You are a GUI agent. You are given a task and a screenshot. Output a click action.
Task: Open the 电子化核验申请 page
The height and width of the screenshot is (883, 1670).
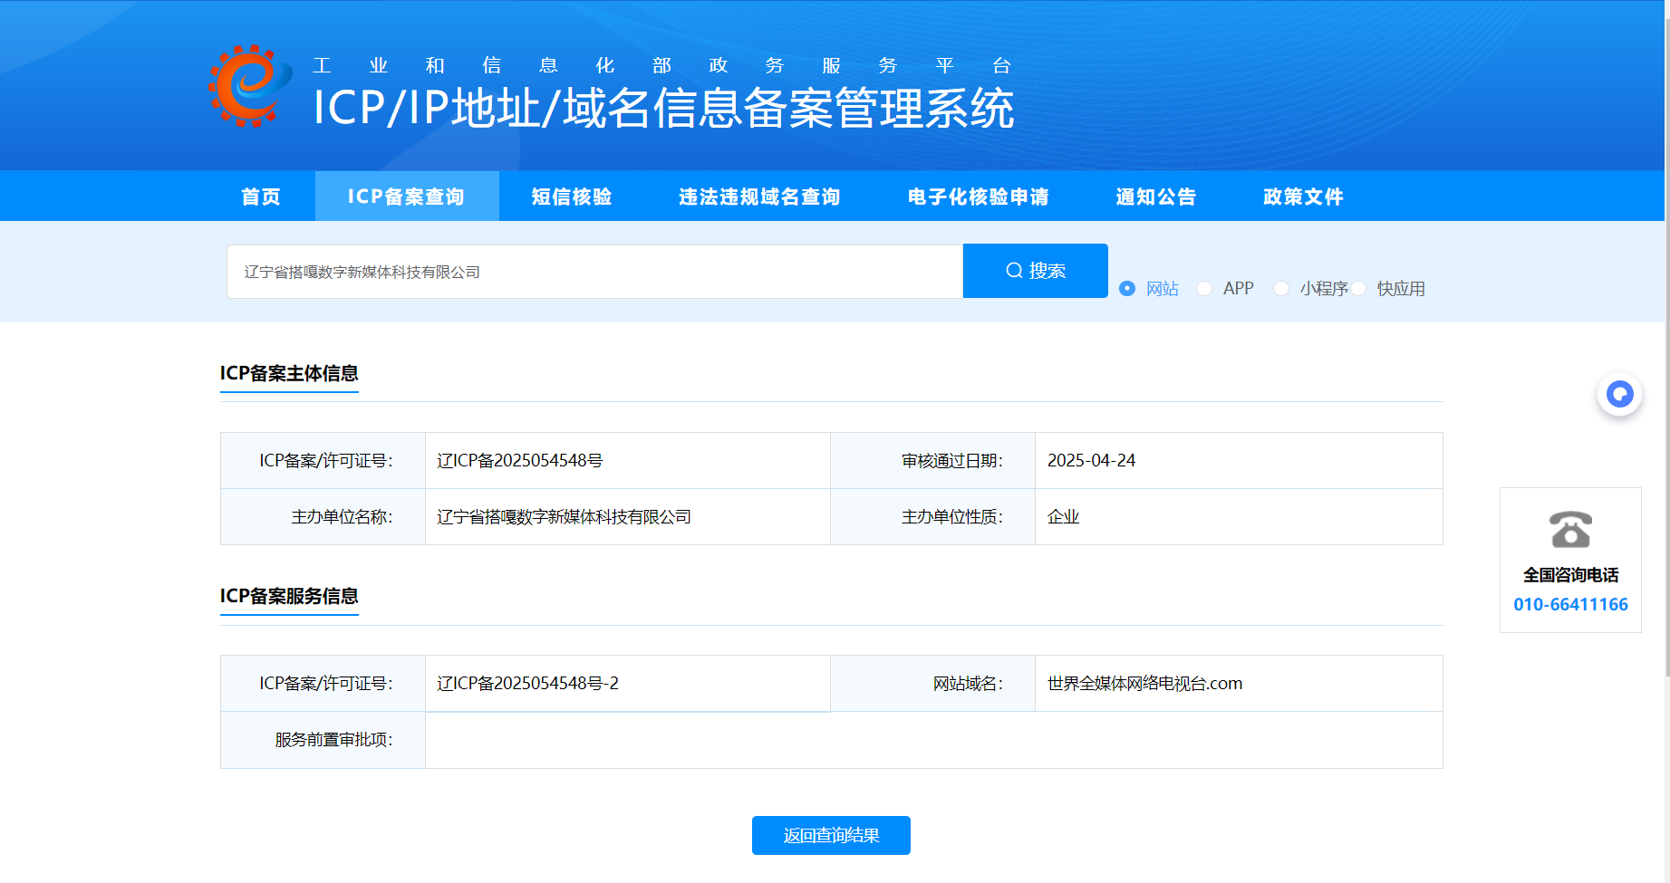tap(978, 197)
